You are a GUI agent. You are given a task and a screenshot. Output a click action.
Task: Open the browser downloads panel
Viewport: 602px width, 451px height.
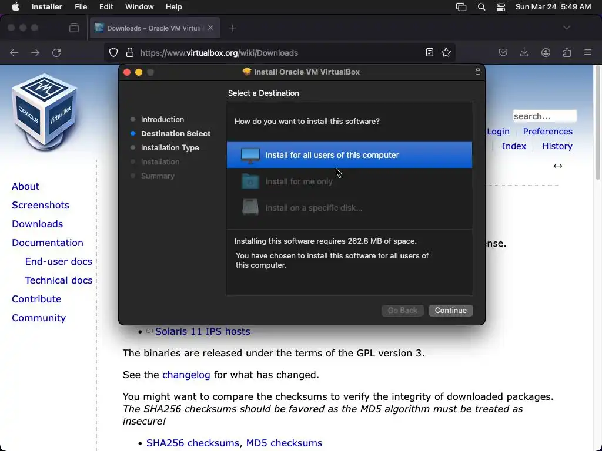[x=524, y=52]
